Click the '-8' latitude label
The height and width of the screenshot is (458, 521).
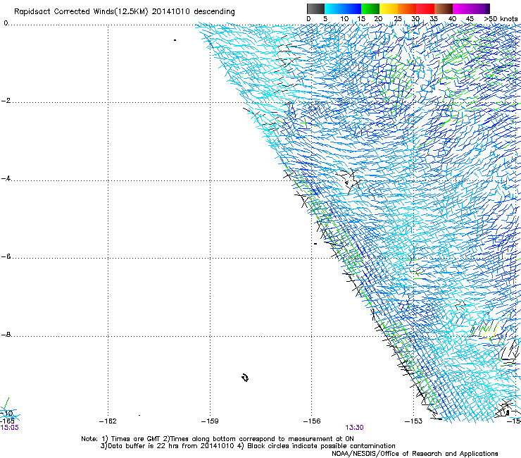pos(6,334)
